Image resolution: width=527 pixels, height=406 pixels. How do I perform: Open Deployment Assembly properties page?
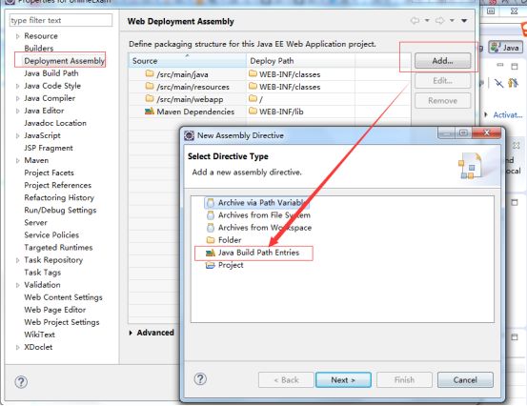64,61
